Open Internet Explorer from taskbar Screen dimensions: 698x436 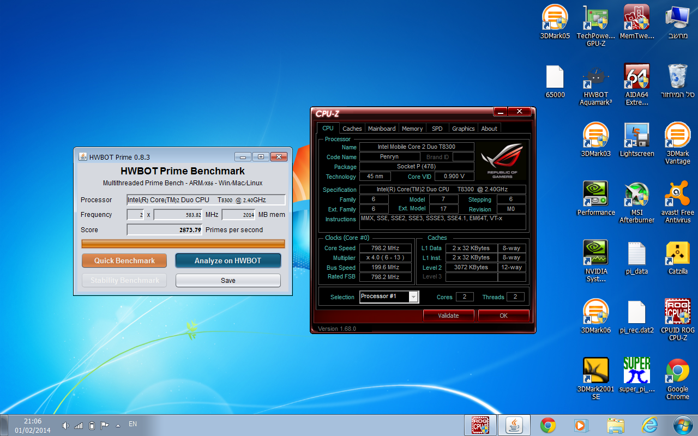point(649,425)
